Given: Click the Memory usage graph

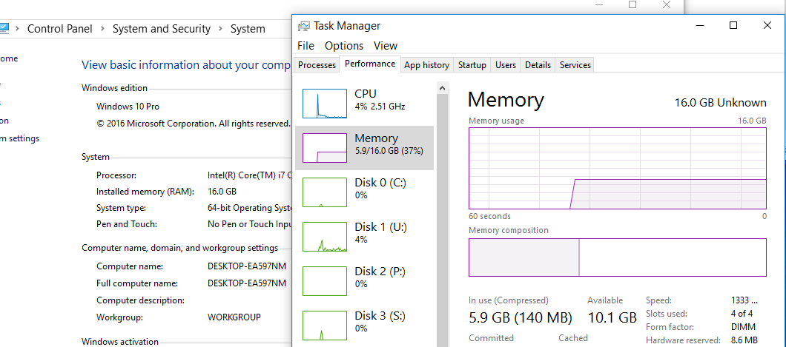Looking at the screenshot, I should 618,168.
